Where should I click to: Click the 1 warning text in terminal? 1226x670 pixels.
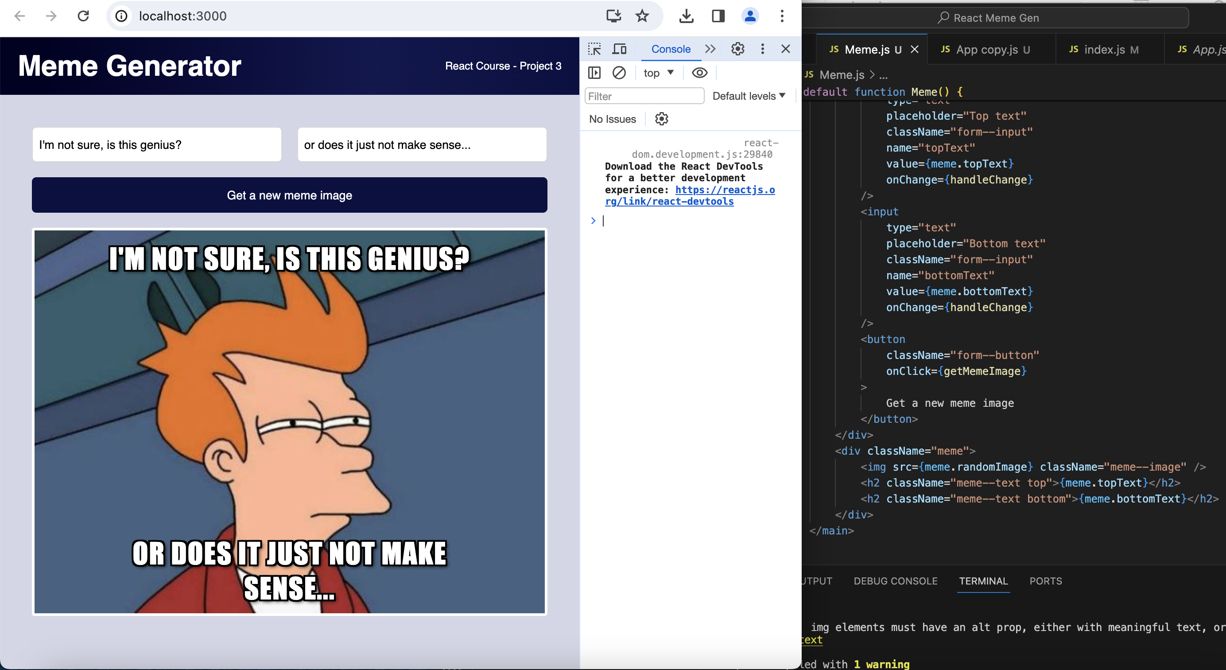point(881,664)
